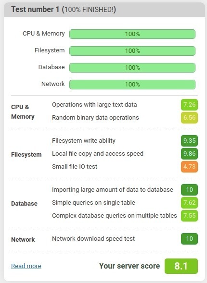This screenshot has width=207, height=283.
Task: Click the Your server score label
Action: (129, 266)
